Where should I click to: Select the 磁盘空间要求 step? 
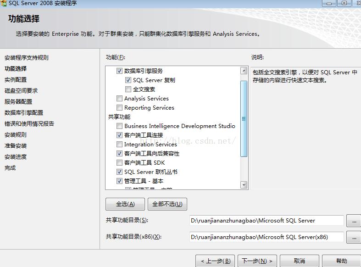point(21,91)
